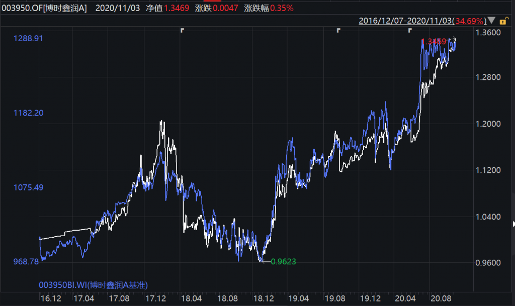
Task: Click the event flag marker above 18.04
Action: click(x=183, y=31)
